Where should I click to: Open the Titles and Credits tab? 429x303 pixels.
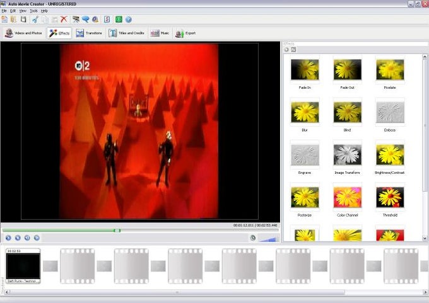(x=126, y=33)
